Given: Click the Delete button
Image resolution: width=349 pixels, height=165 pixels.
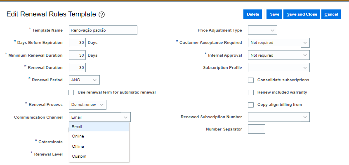Looking at the screenshot, I should [252, 14].
